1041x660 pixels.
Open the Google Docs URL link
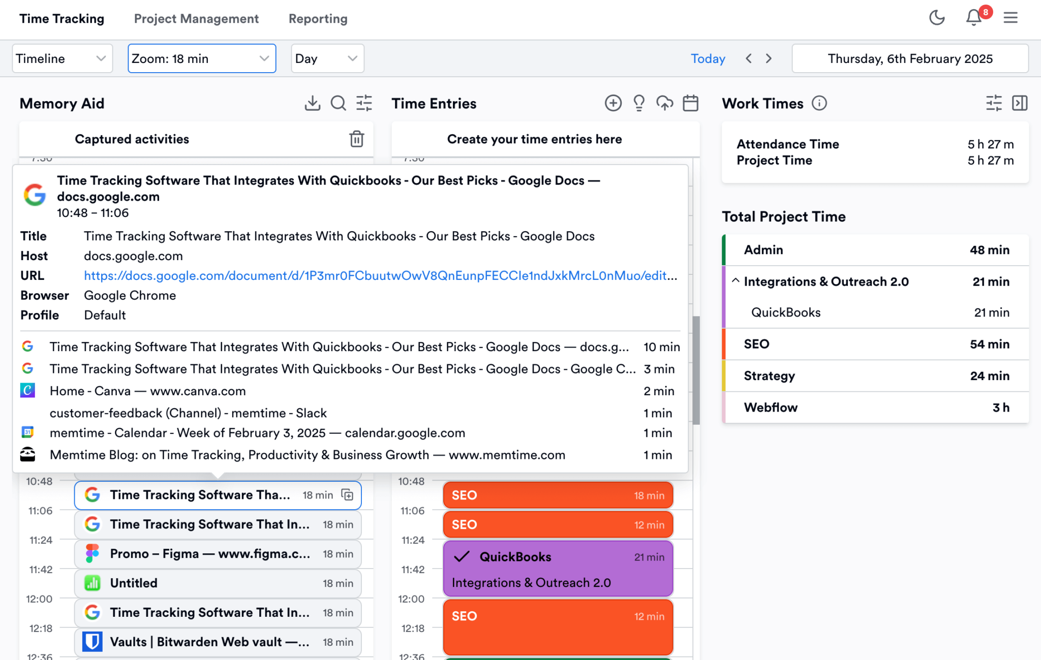(380, 275)
